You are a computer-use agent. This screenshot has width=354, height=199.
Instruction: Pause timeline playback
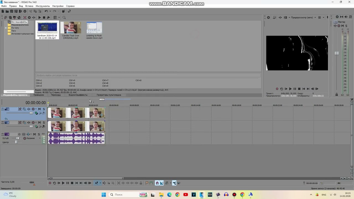[x=68, y=183]
